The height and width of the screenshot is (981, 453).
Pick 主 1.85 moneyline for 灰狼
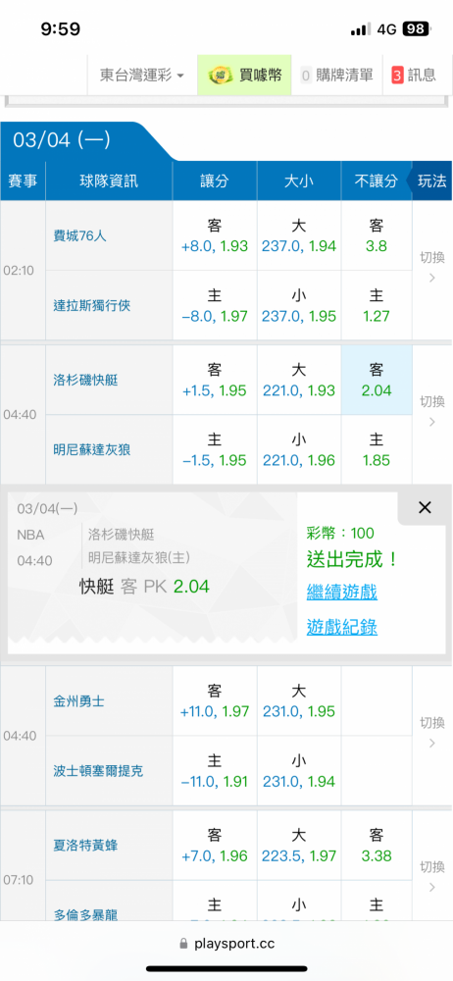tap(377, 449)
